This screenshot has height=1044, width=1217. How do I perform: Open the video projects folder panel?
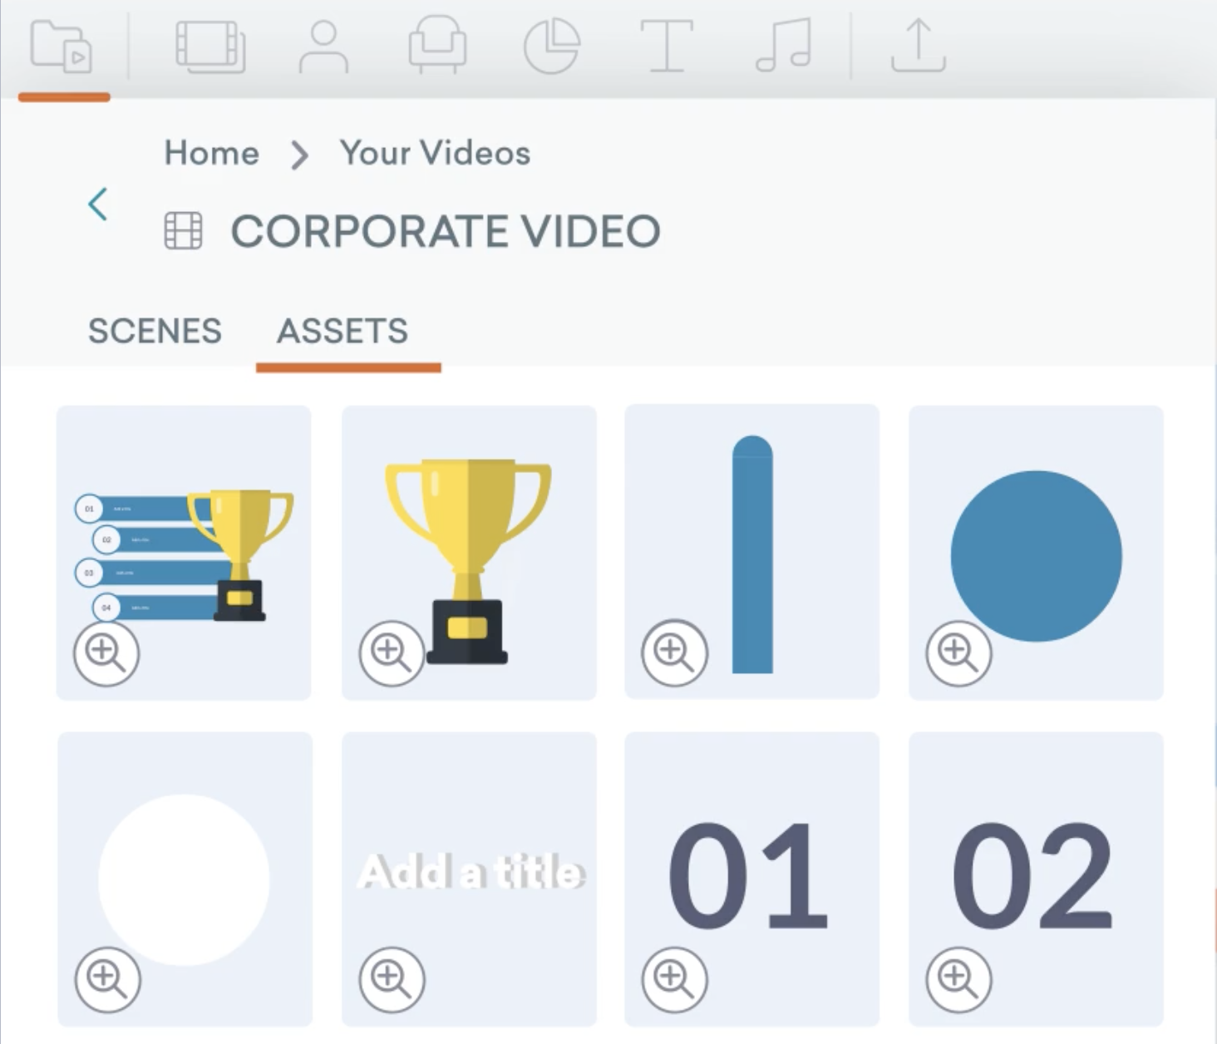(63, 47)
